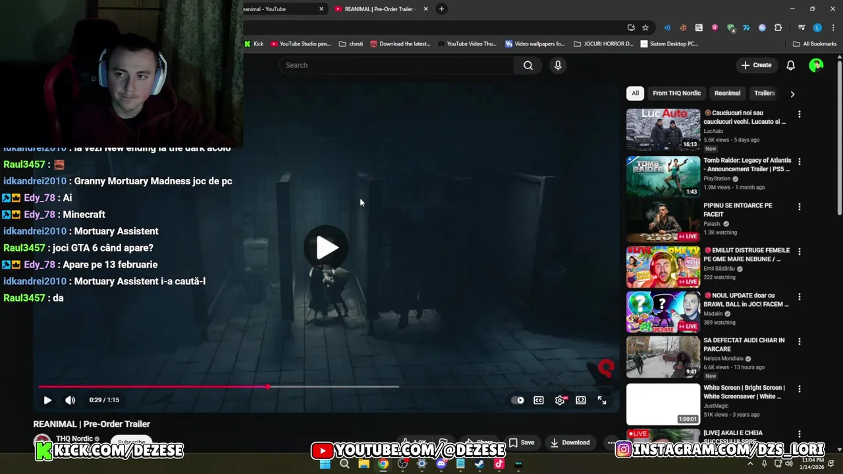Viewport: 843px width, 474px height.
Task: Open the Tomb Raider Legacy of Atlantis thumbnail
Action: click(x=663, y=176)
